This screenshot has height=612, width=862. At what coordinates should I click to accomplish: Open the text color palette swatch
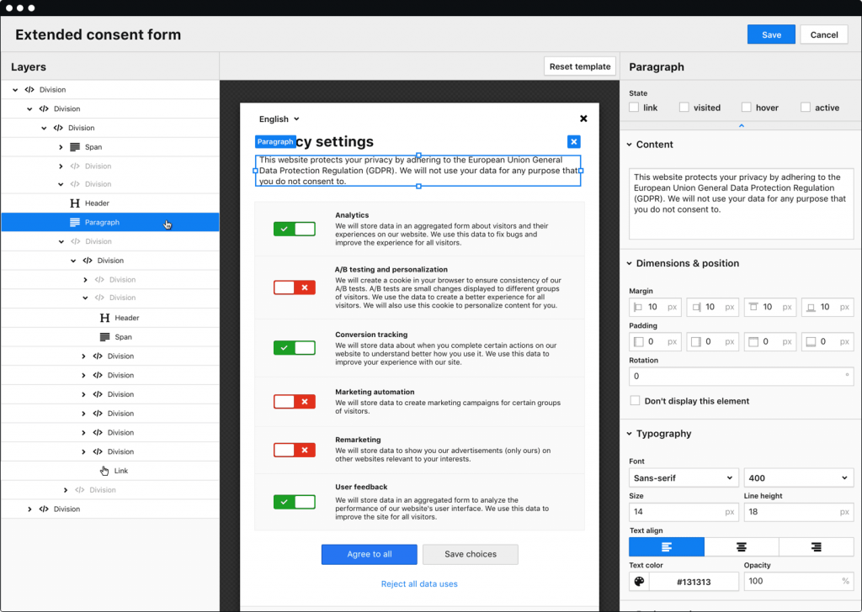tap(639, 581)
